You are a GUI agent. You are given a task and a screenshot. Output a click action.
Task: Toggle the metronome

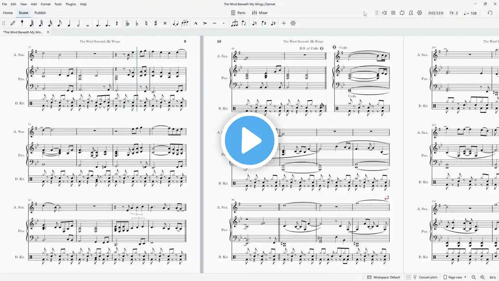[x=411, y=13]
